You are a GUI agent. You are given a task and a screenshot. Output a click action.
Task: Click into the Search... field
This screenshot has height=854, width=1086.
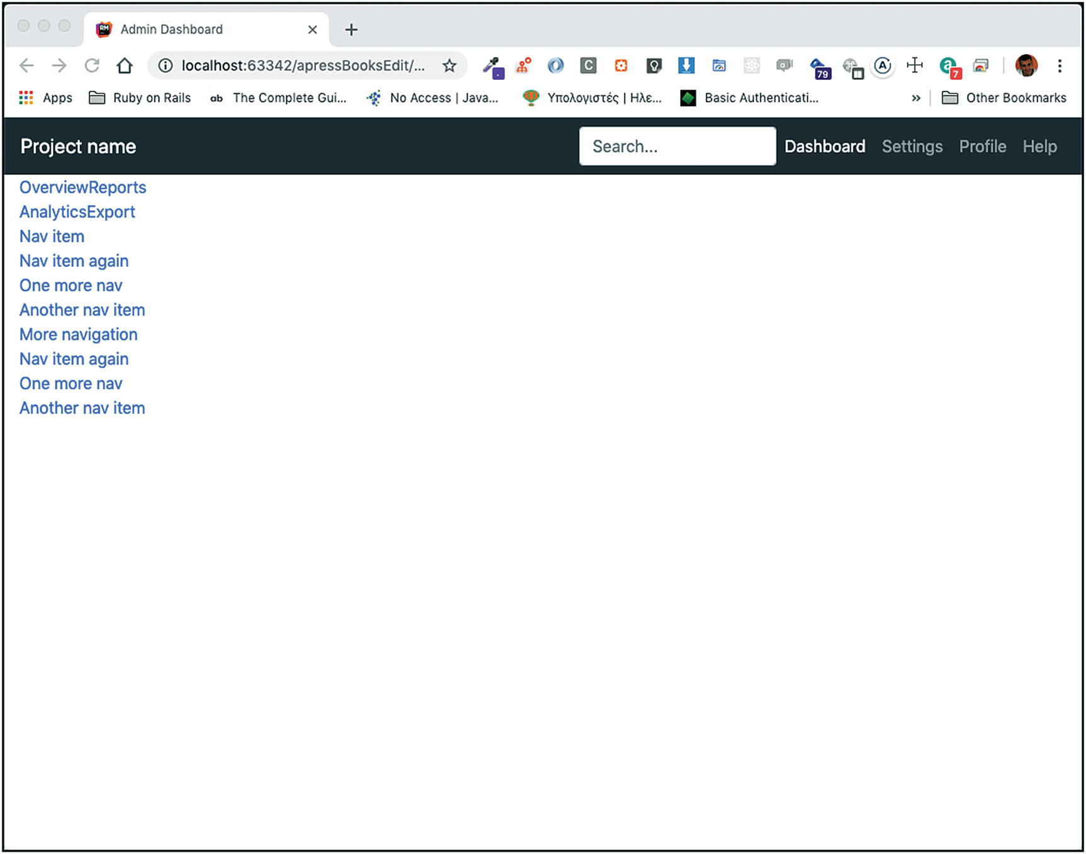(677, 146)
